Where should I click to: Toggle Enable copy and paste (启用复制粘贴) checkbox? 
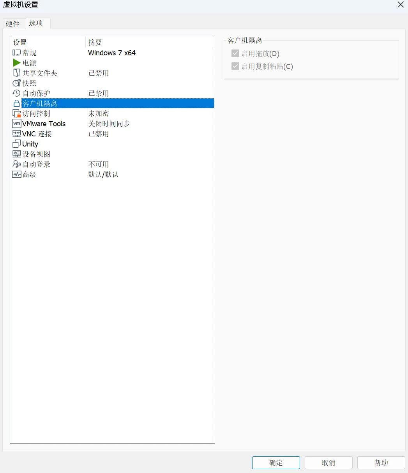[235, 66]
